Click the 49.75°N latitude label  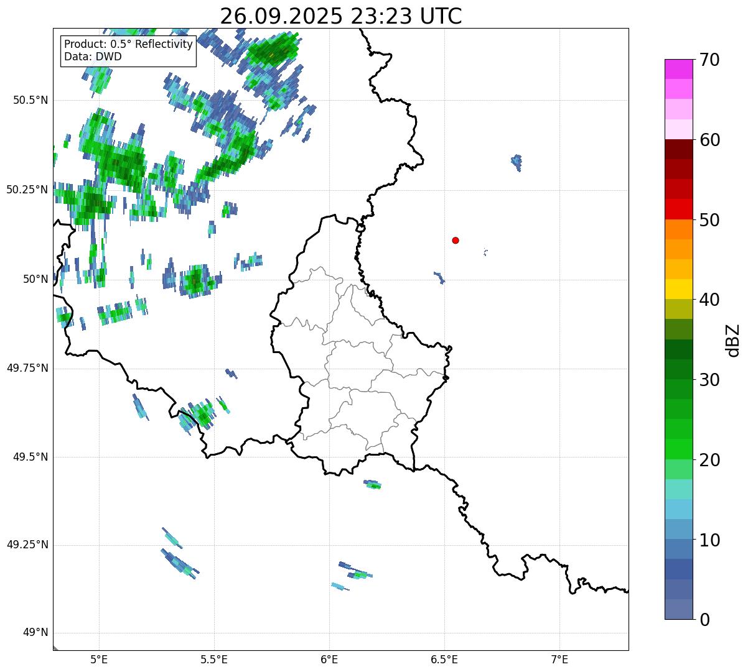point(27,368)
